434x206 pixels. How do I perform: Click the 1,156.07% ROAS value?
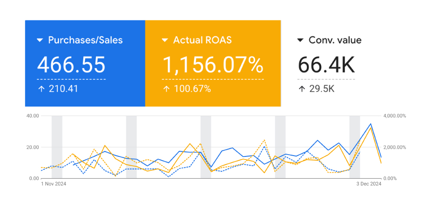click(213, 65)
